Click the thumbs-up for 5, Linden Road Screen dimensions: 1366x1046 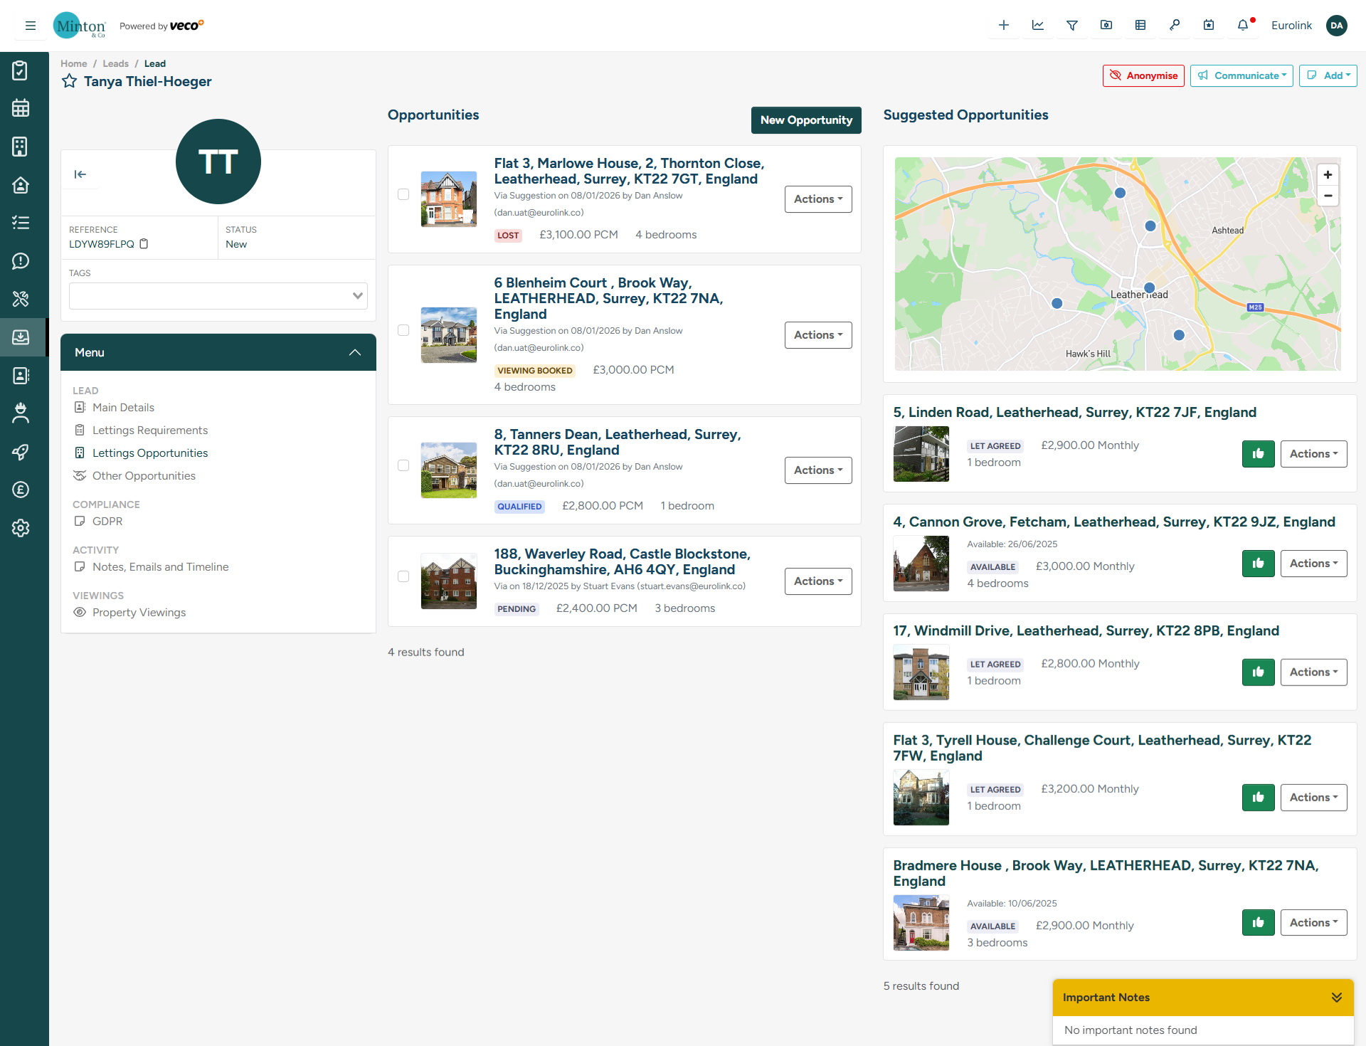coord(1258,454)
